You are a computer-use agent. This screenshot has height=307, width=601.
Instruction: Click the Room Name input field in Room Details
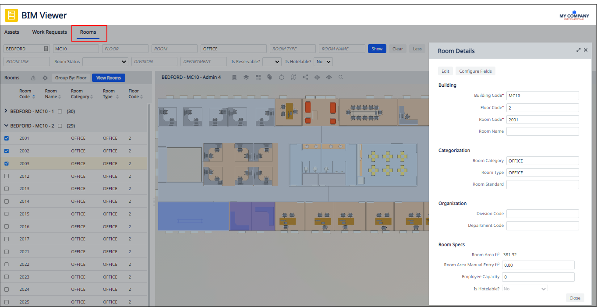tap(542, 131)
